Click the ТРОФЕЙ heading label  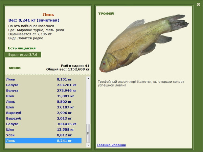pos(106,14)
